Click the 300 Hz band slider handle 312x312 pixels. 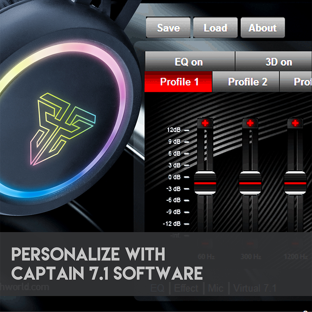tap(250, 183)
